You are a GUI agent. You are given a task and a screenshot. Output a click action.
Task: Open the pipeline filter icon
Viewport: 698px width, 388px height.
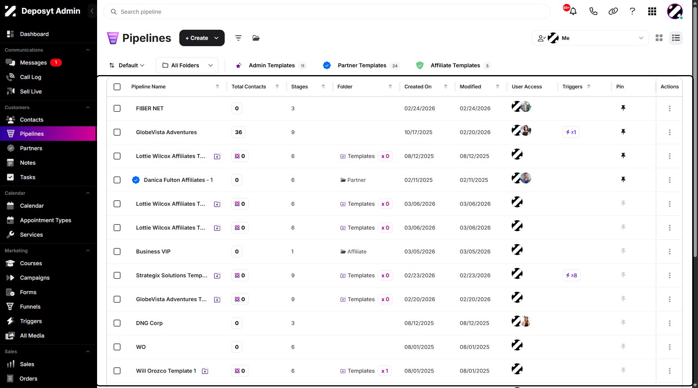(238, 38)
